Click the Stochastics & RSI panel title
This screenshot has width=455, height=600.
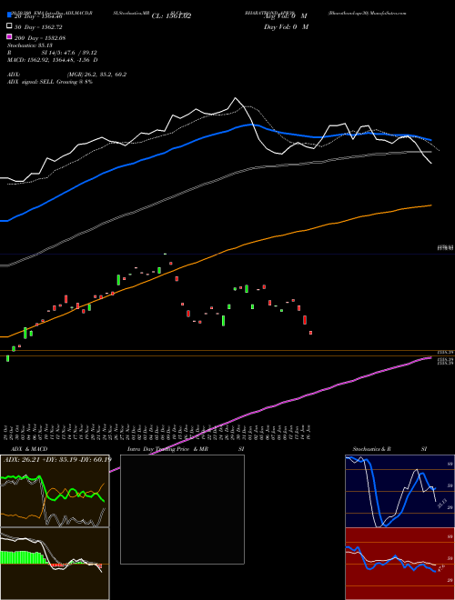pyautogui.click(x=389, y=449)
